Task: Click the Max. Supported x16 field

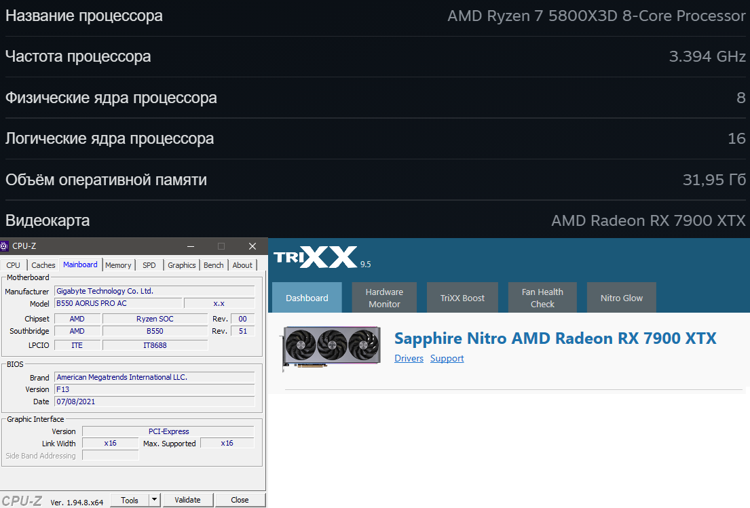Action: (227, 444)
